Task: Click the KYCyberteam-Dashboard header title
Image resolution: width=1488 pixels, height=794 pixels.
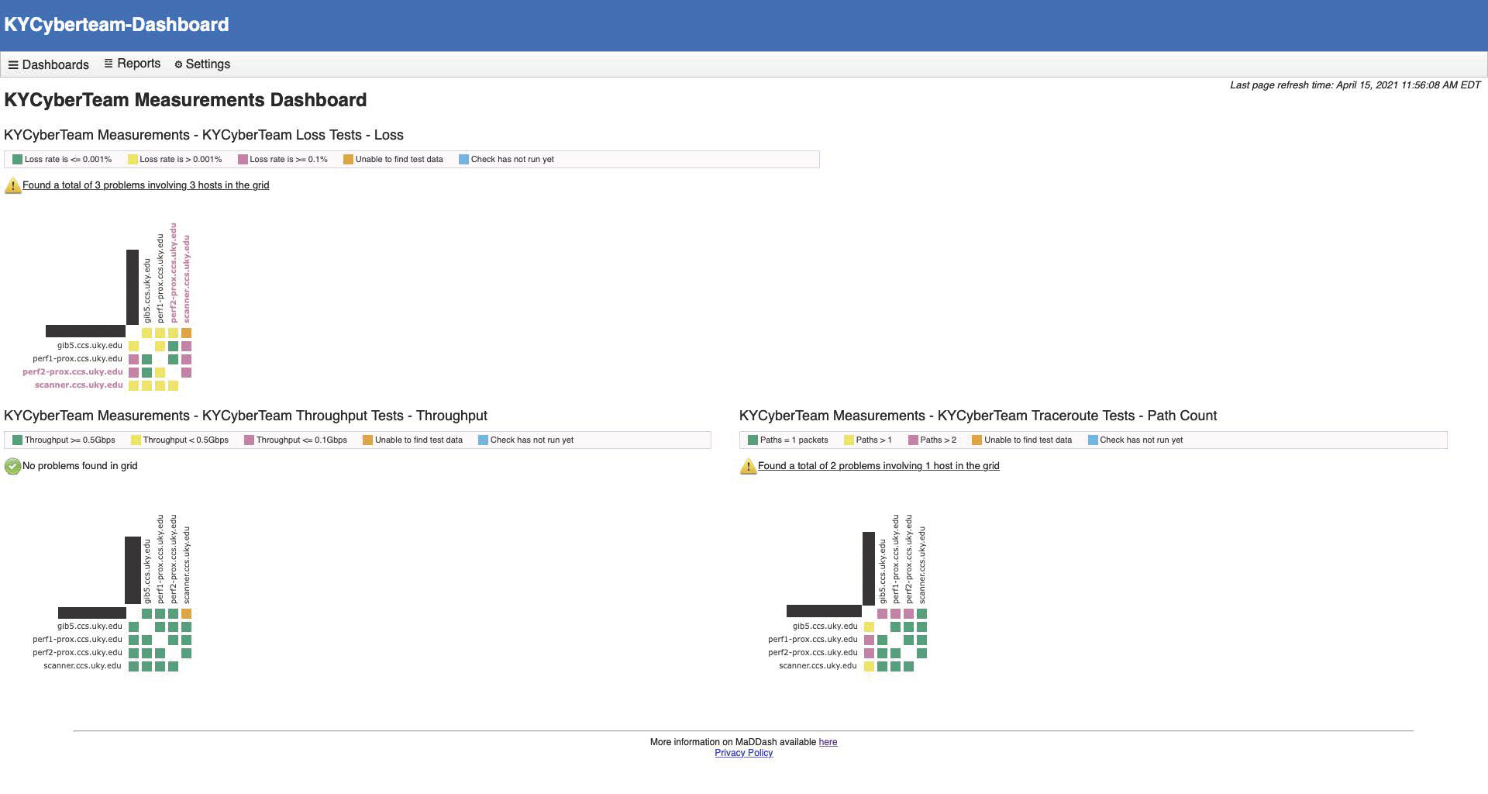Action: point(116,25)
